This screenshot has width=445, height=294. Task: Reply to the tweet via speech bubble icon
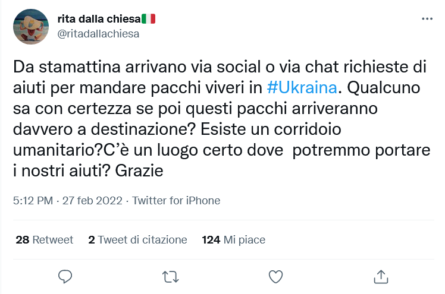[x=65, y=276]
